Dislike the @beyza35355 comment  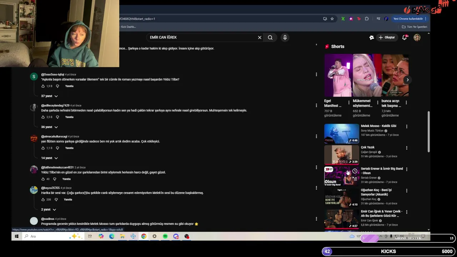pos(56,200)
